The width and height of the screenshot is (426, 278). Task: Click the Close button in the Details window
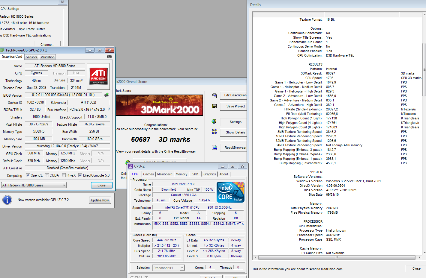pos(416,268)
